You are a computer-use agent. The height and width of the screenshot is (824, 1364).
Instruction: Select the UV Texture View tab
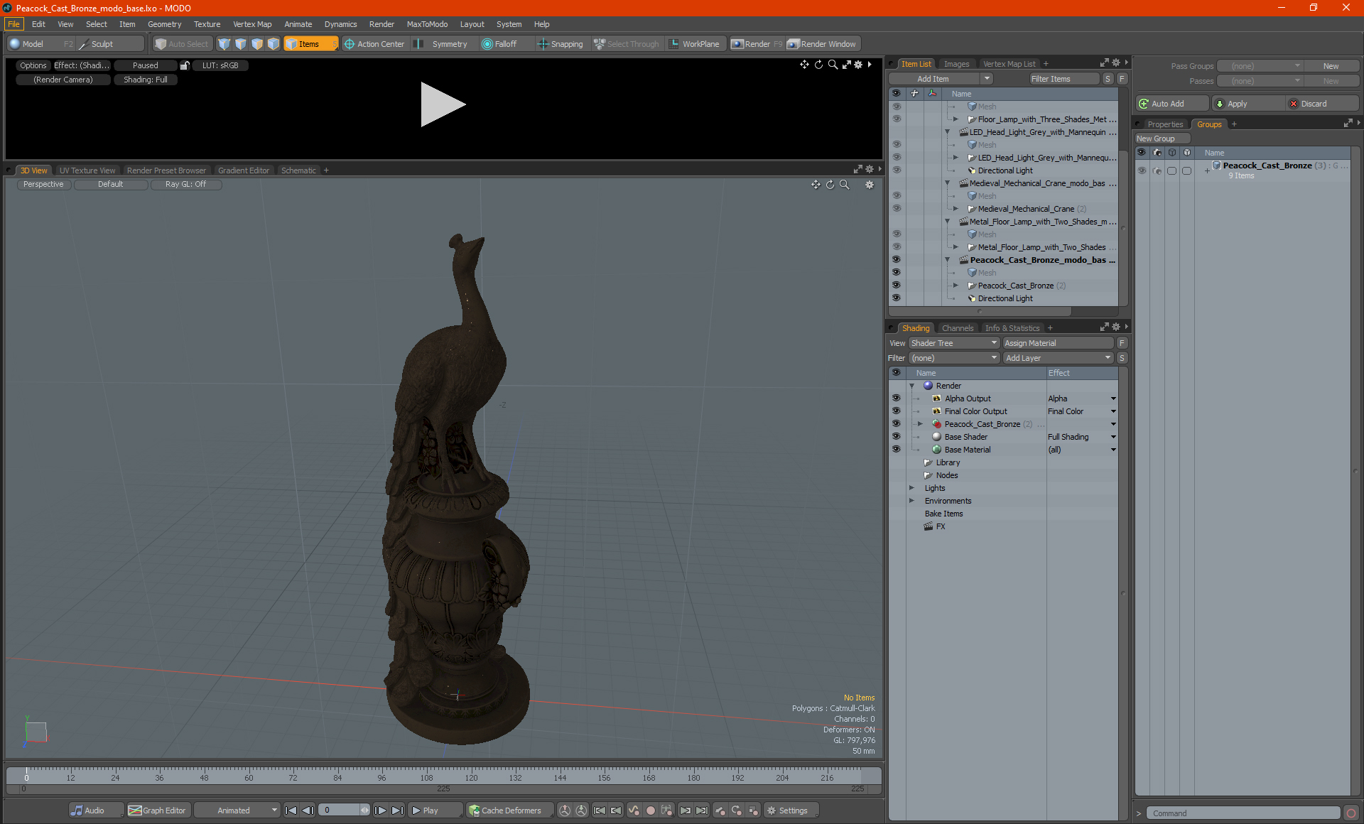[87, 170]
